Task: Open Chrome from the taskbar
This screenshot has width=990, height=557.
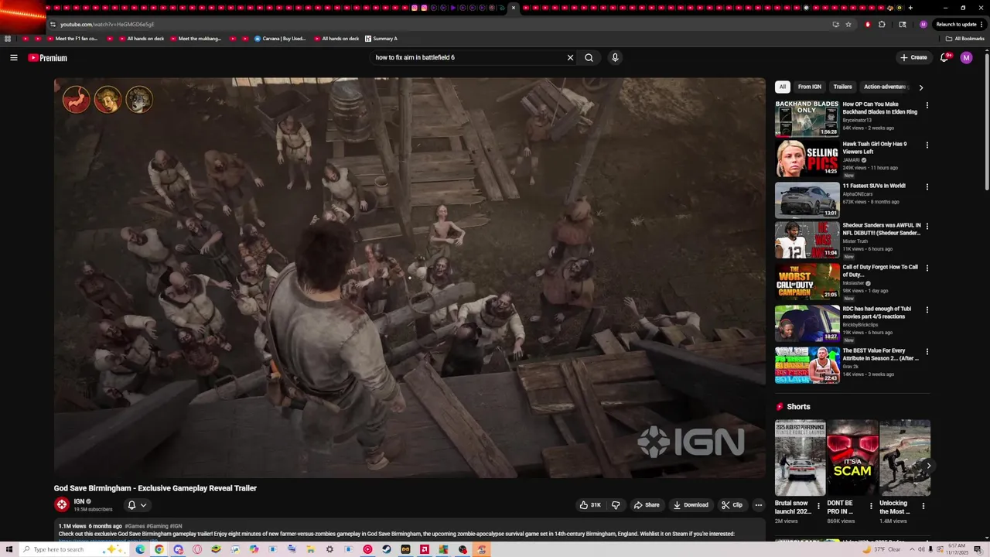Action: pyautogui.click(x=159, y=549)
